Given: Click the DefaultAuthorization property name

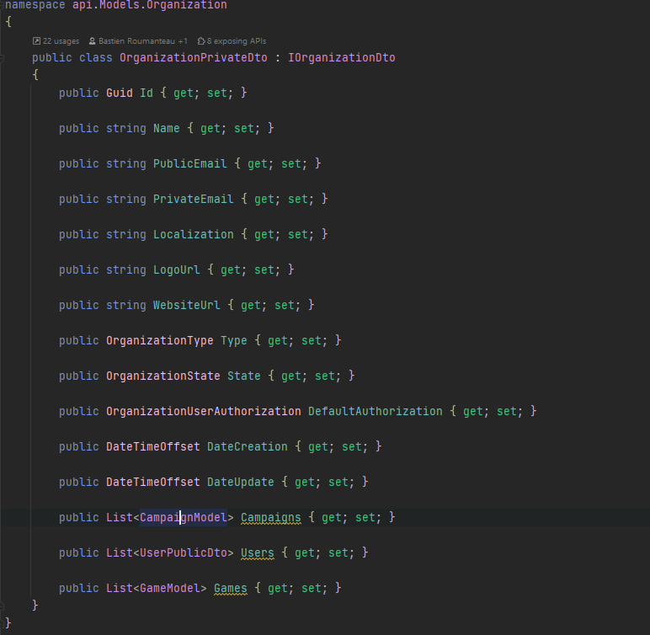Looking at the screenshot, I should (x=376, y=412).
